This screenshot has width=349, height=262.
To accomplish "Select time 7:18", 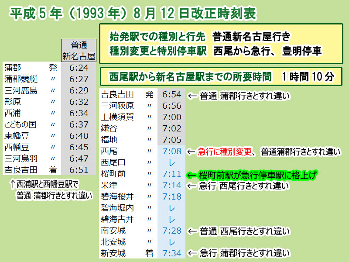I will click(x=171, y=197).
